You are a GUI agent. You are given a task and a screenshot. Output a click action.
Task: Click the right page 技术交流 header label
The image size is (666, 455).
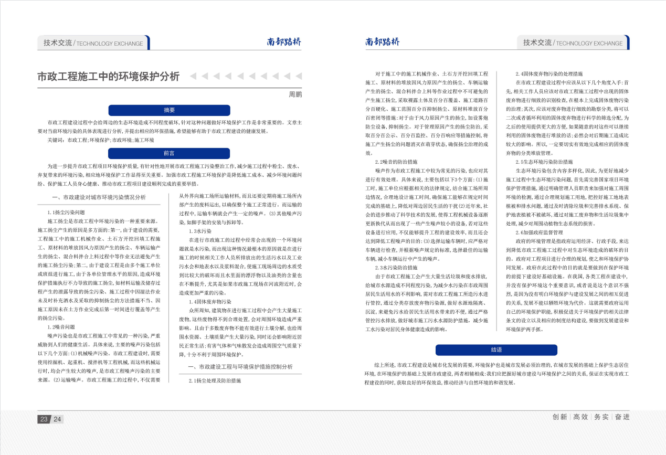[x=537, y=43]
